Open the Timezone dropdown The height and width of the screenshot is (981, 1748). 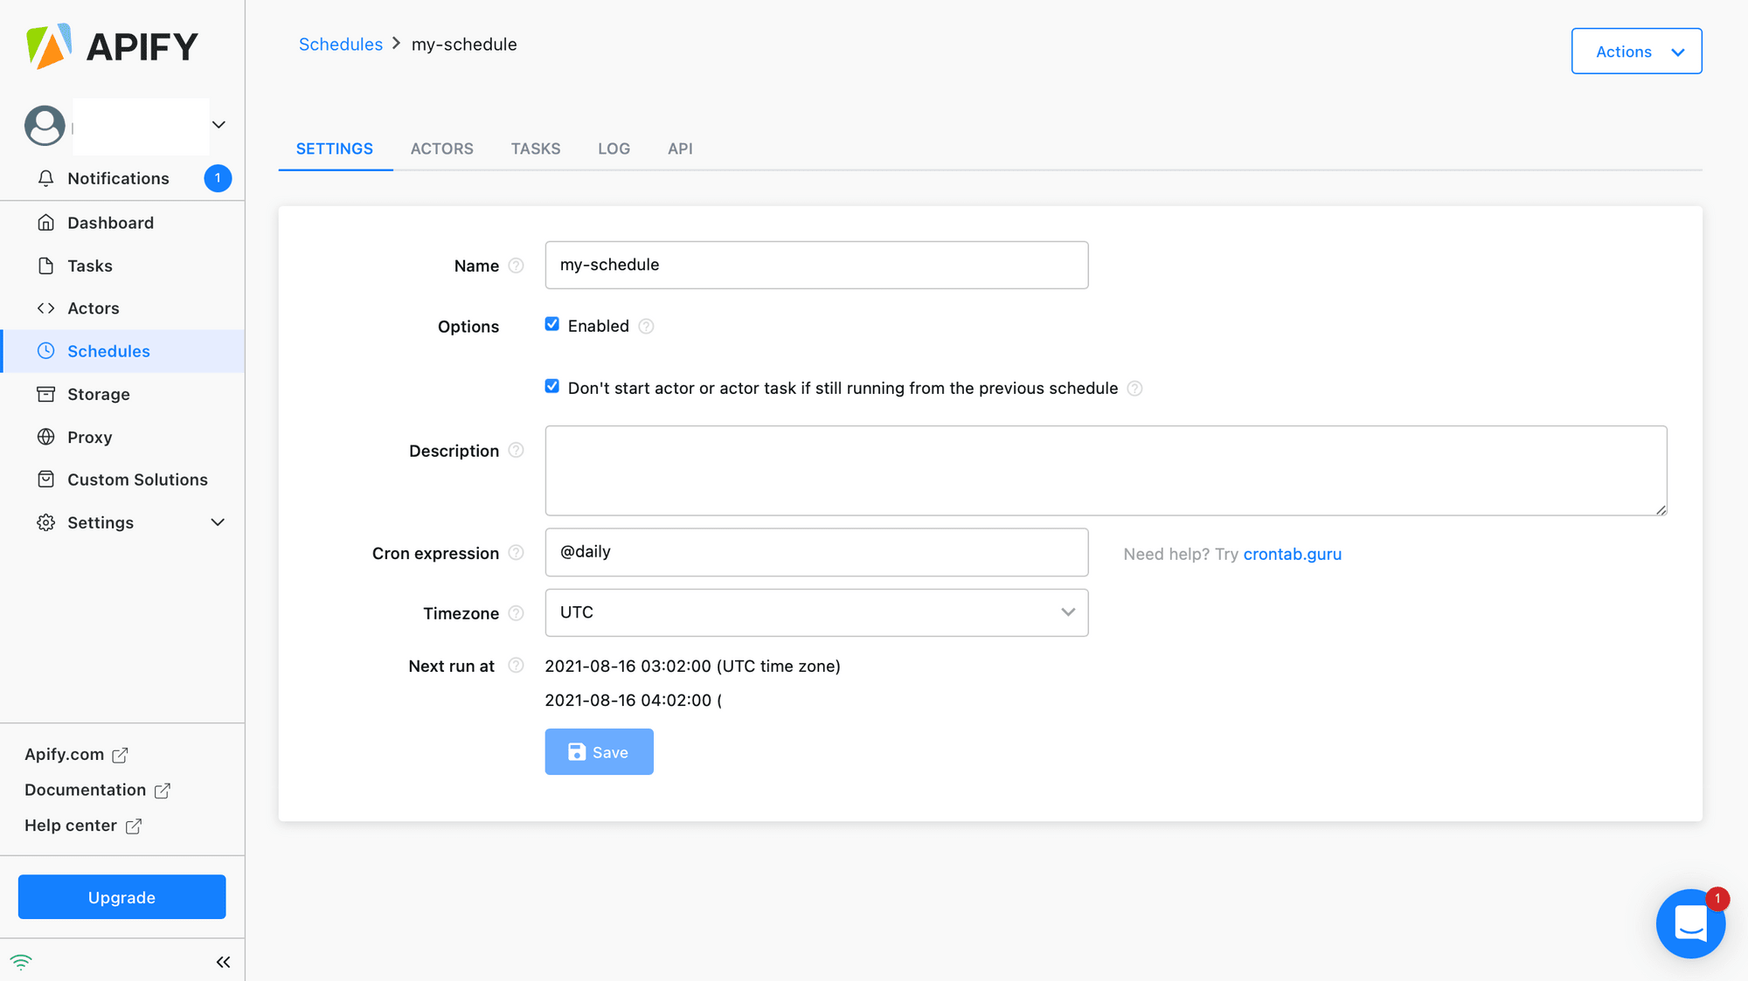click(816, 612)
